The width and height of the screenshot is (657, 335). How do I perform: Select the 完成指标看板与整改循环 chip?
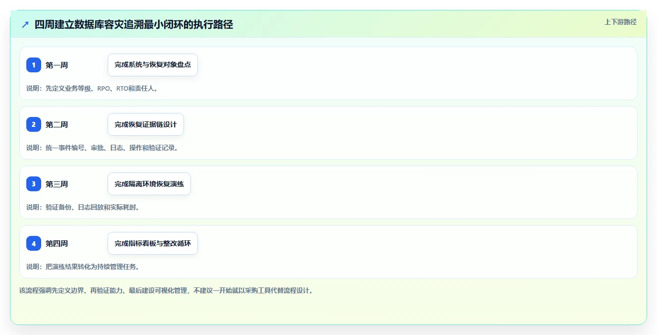click(x=153, y=243)
